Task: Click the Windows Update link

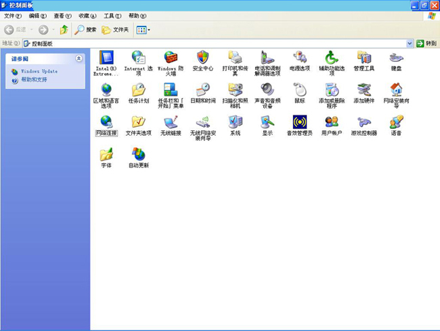Action: pyautogui.click(x=39, y=71)
